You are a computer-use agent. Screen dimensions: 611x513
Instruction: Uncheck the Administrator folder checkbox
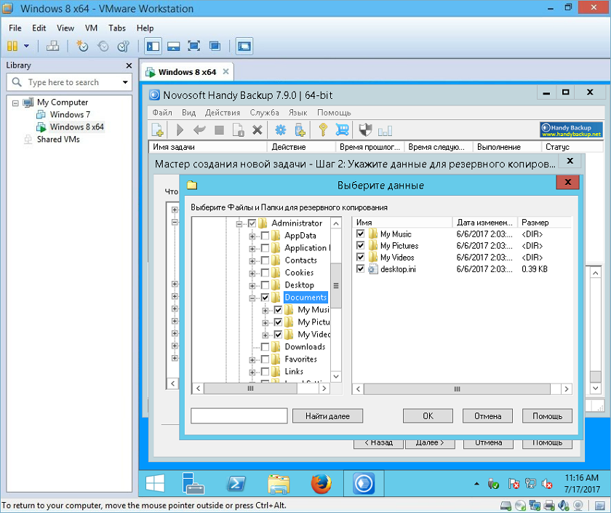(x=252, y=223)
